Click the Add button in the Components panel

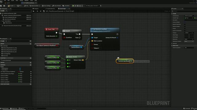pyautogui.click(x=2, y=11)
